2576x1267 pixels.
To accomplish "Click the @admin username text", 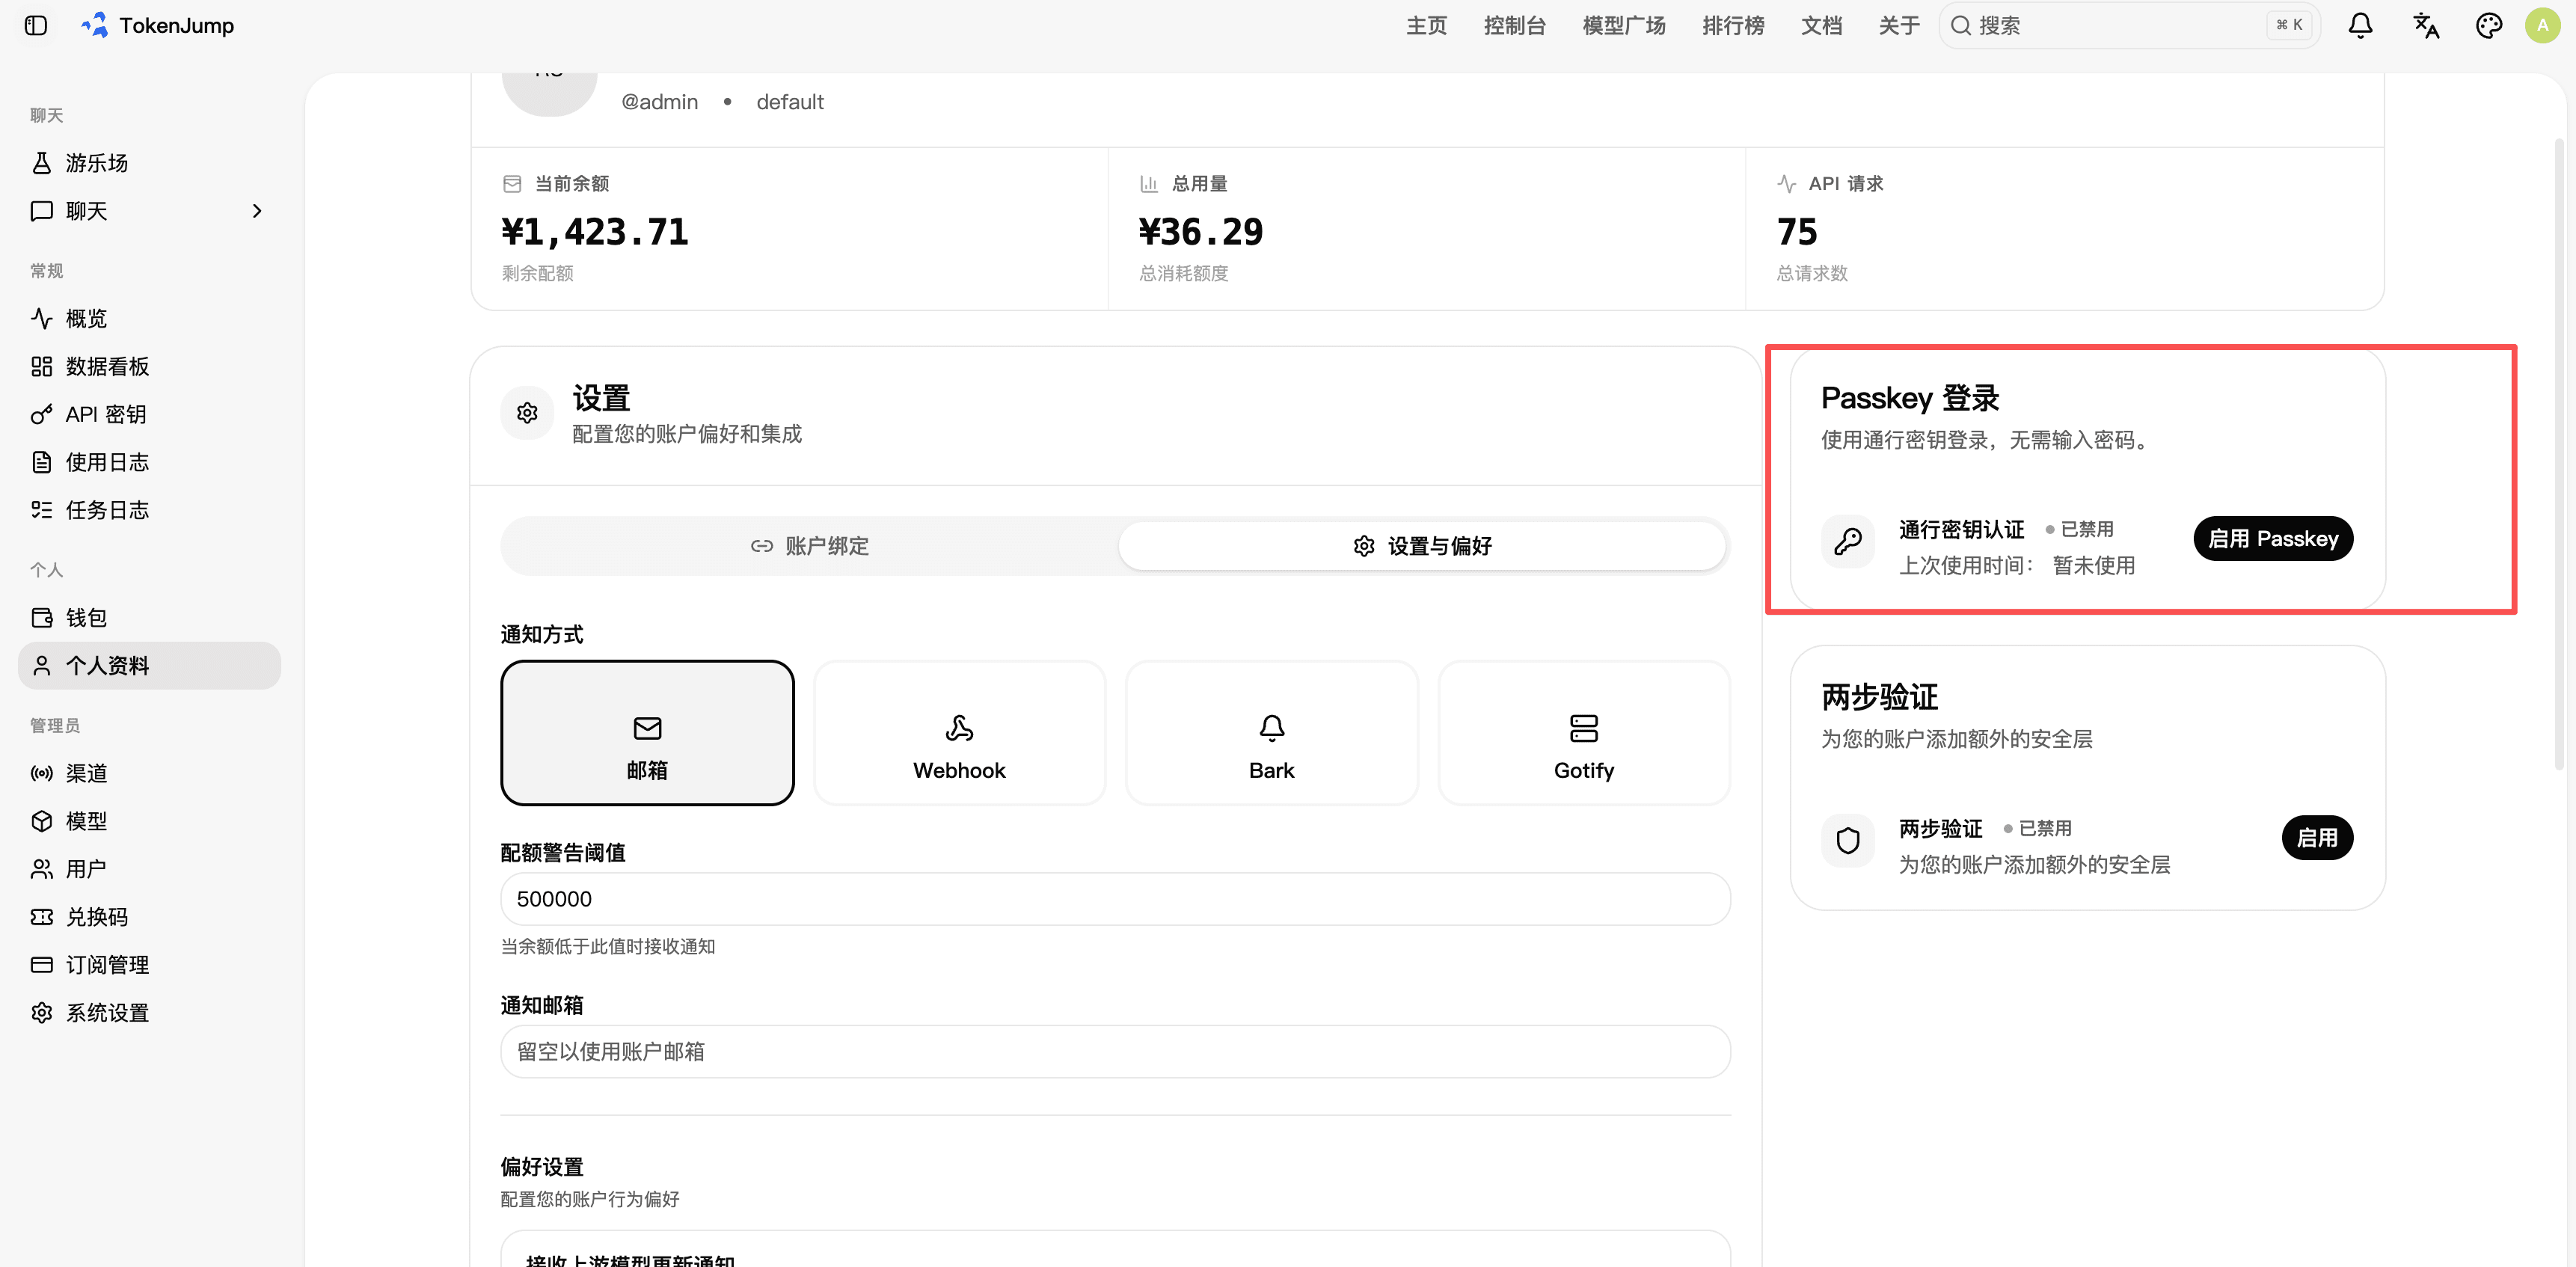I will click(x=659, y=102).
